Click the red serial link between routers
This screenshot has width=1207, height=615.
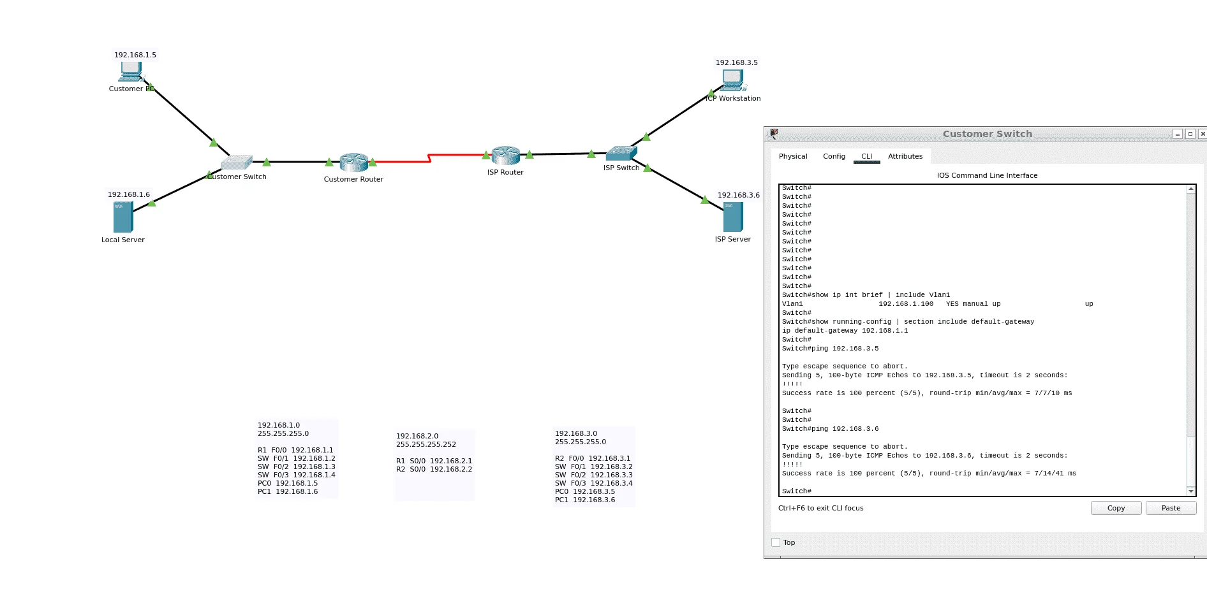[429, 158]
